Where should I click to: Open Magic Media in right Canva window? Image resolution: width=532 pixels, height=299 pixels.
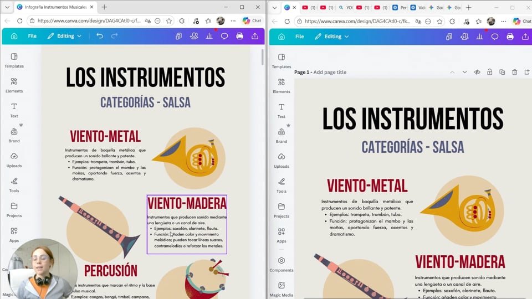[282, 290]
